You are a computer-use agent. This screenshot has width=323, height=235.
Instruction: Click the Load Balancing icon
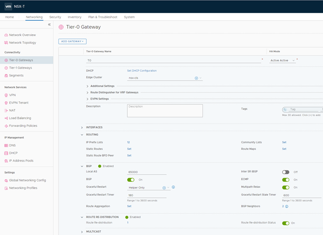pos(6,118)
